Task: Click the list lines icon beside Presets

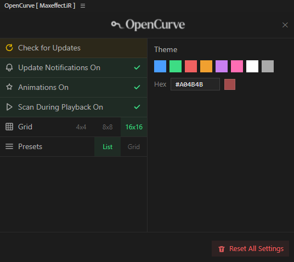Action: (x=9, y=146)
